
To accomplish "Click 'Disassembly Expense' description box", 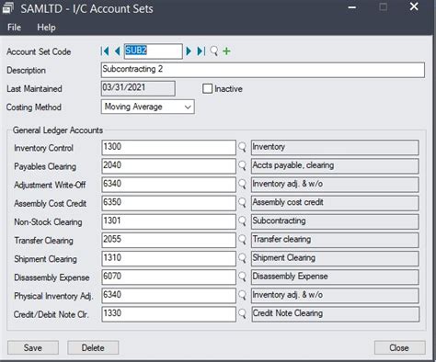I will click(x=335, y=277).
